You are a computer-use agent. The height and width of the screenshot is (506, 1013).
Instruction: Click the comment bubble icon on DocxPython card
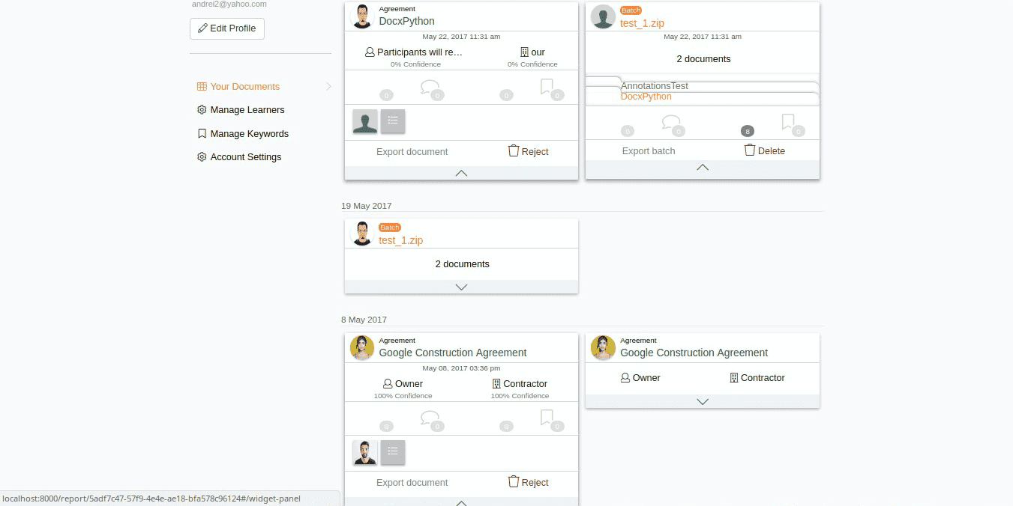tap(430, 87)
